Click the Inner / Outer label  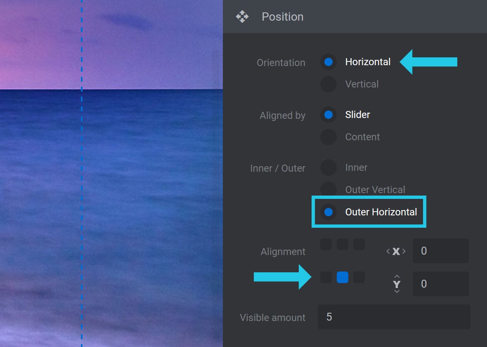[x=278, y=168]
